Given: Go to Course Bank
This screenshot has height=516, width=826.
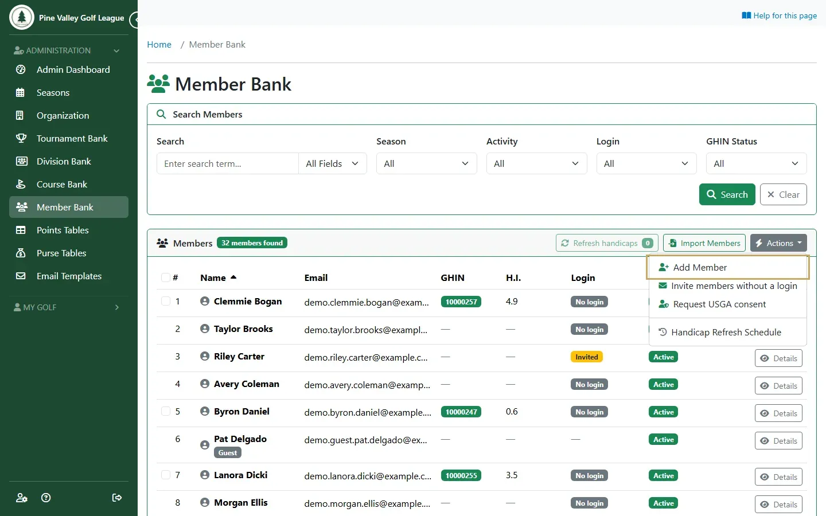Looking at the screenshot, I should pos(69,184).
